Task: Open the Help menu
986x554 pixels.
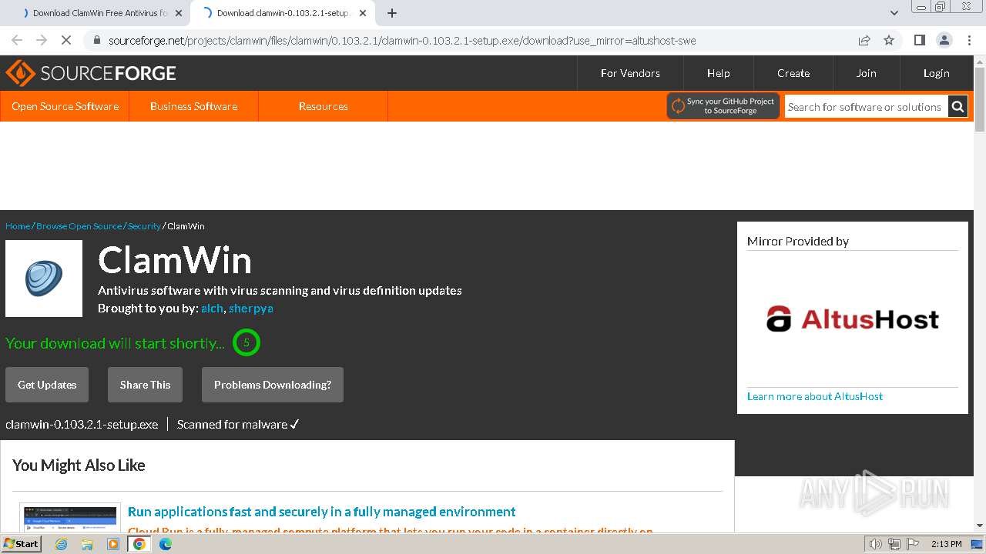Action: [x=718, y=73]
